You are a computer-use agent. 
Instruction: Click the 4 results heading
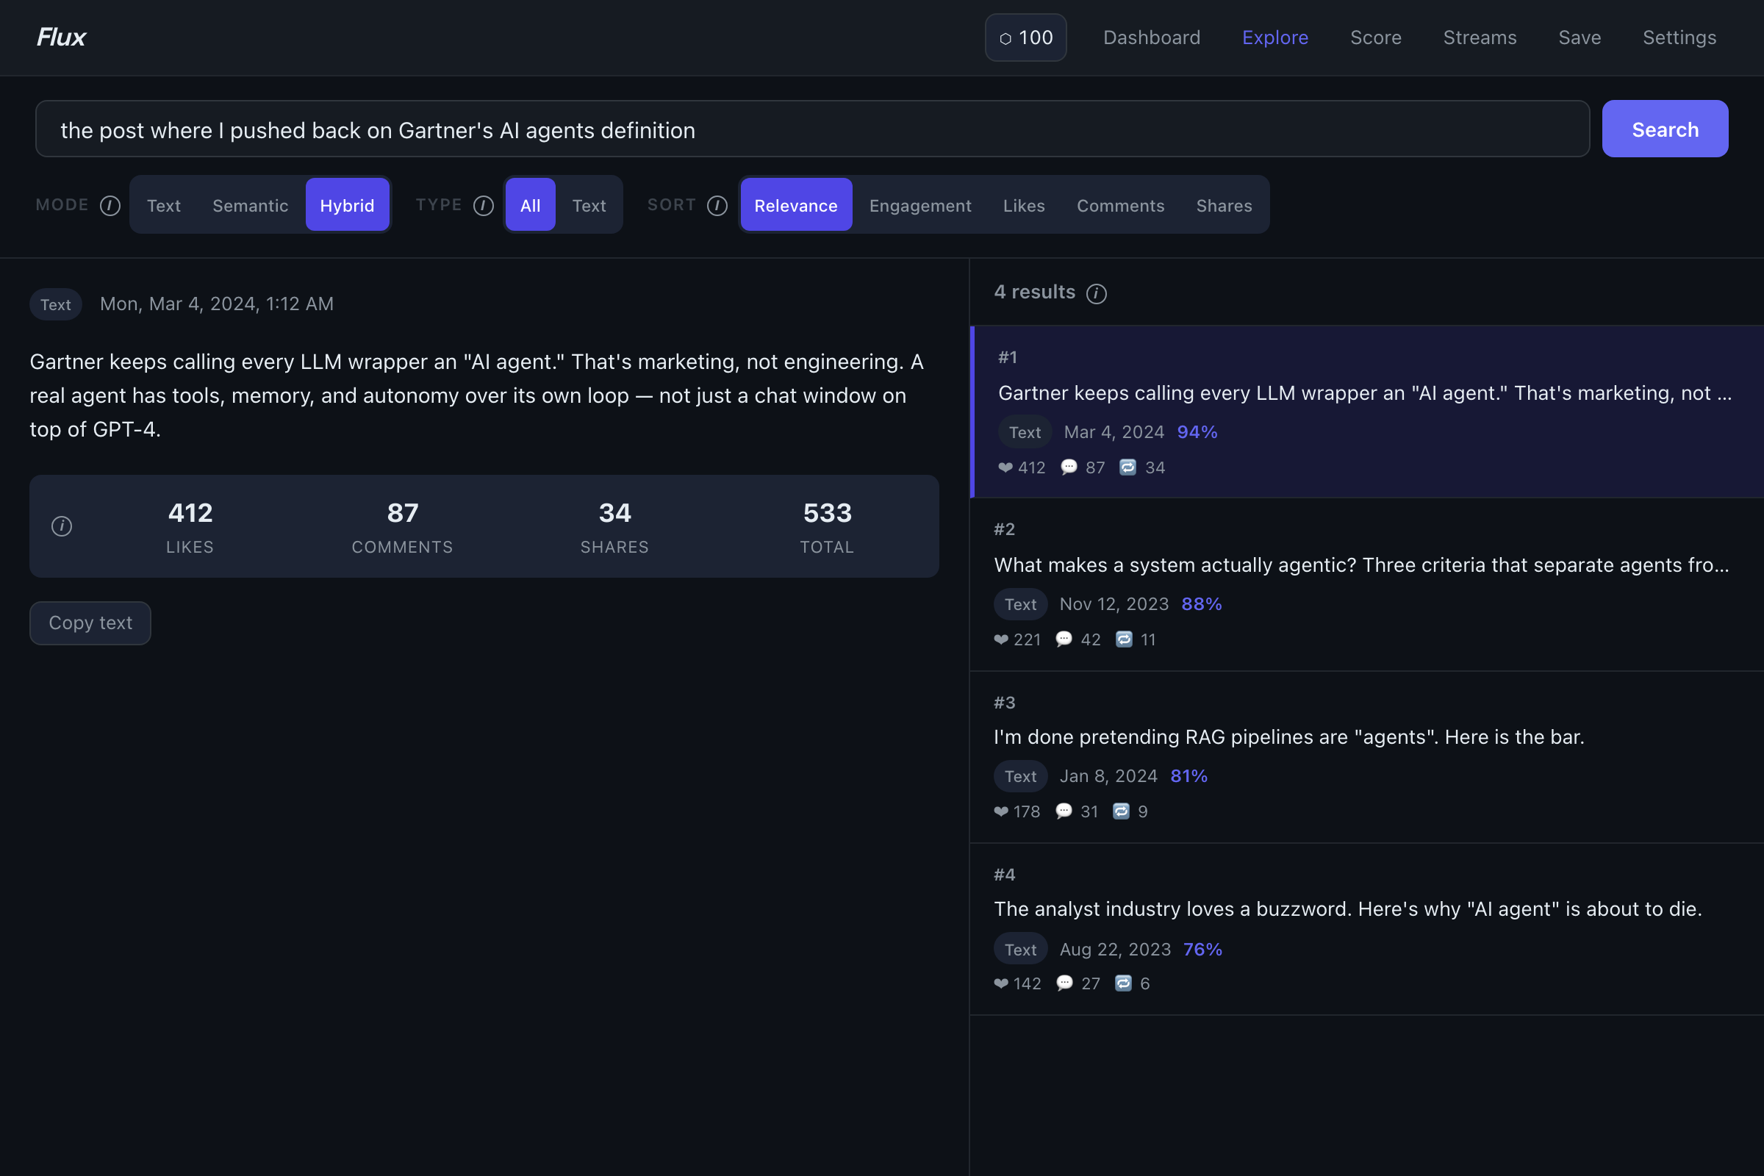tap(1034, 292)
